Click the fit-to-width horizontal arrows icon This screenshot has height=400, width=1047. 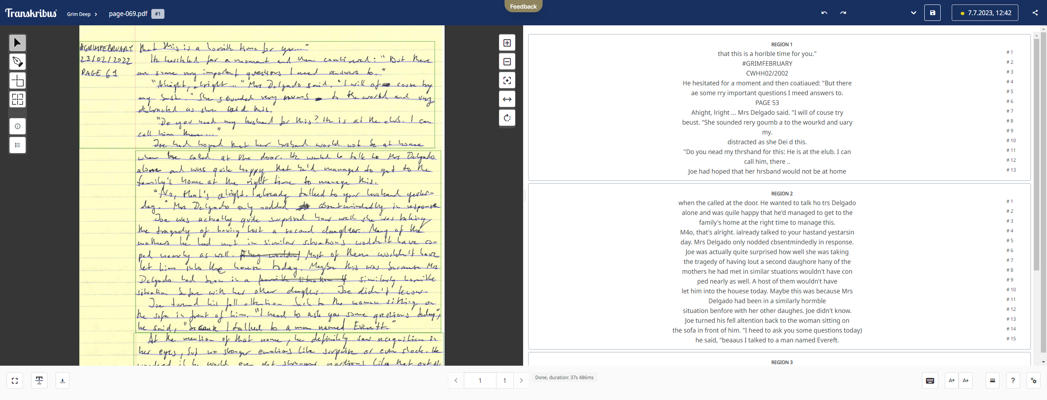[x=507, y=99]
